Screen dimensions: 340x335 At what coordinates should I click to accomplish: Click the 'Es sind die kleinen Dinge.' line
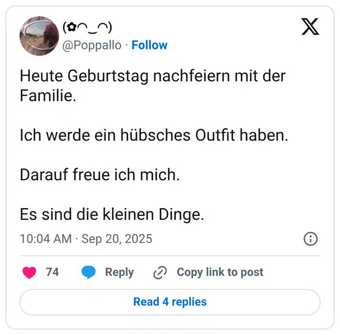(112, 214)
